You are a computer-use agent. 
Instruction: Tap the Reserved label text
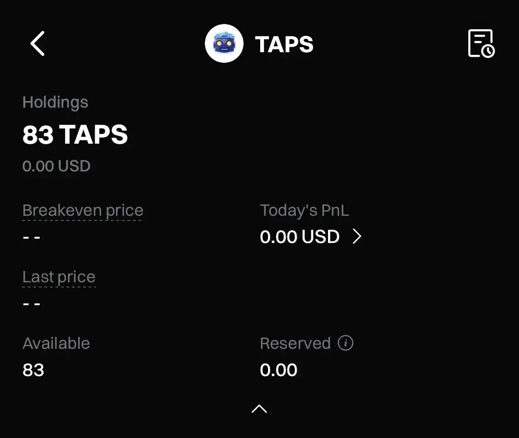[x=295, y=343]
